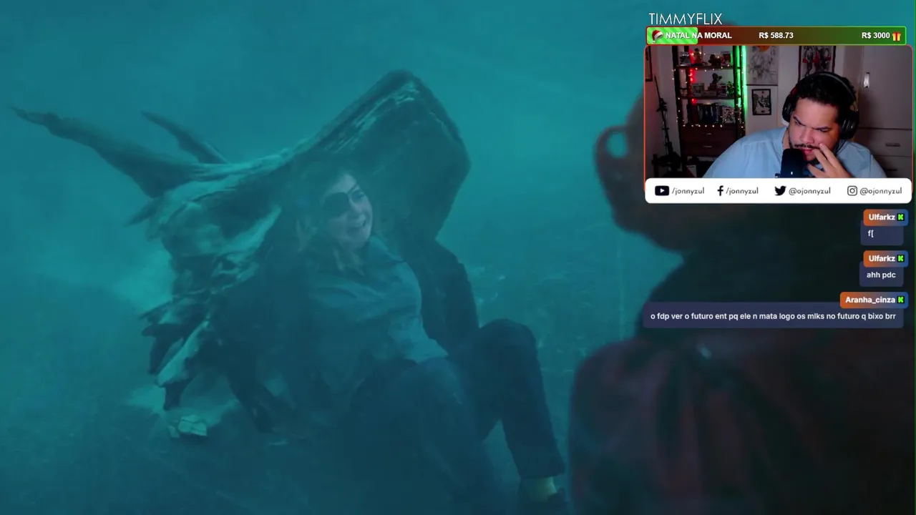This screenshot has width=916, height=515.
Task: Click the Twitter handle @ojonnyzul
Action: [x=809, y=191]
